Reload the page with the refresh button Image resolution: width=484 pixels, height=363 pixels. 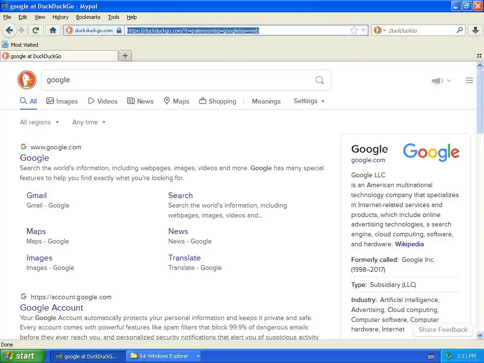coord(35,30)
